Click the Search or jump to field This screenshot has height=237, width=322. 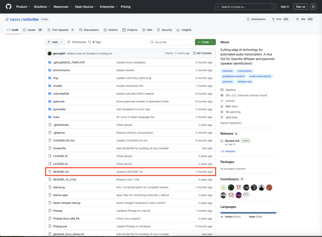coord(245,7)
